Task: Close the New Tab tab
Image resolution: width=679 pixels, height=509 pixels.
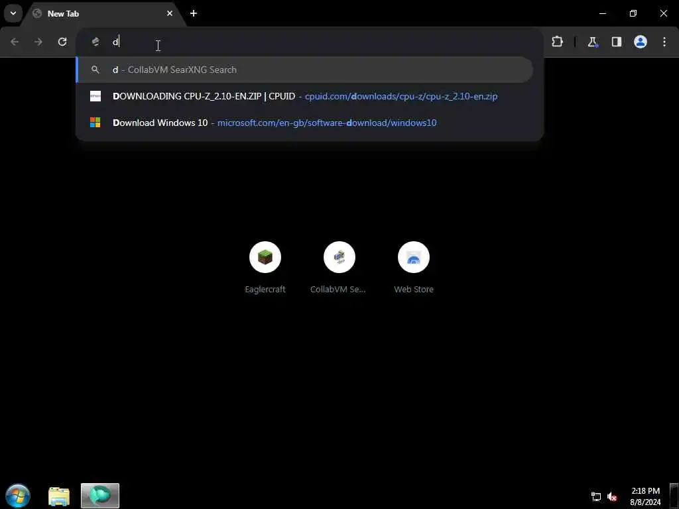Action: 170,13
